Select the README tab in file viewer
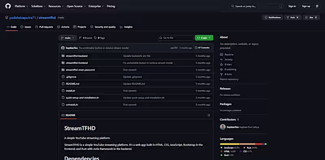The image size is (325, 160). click(69, 115)
